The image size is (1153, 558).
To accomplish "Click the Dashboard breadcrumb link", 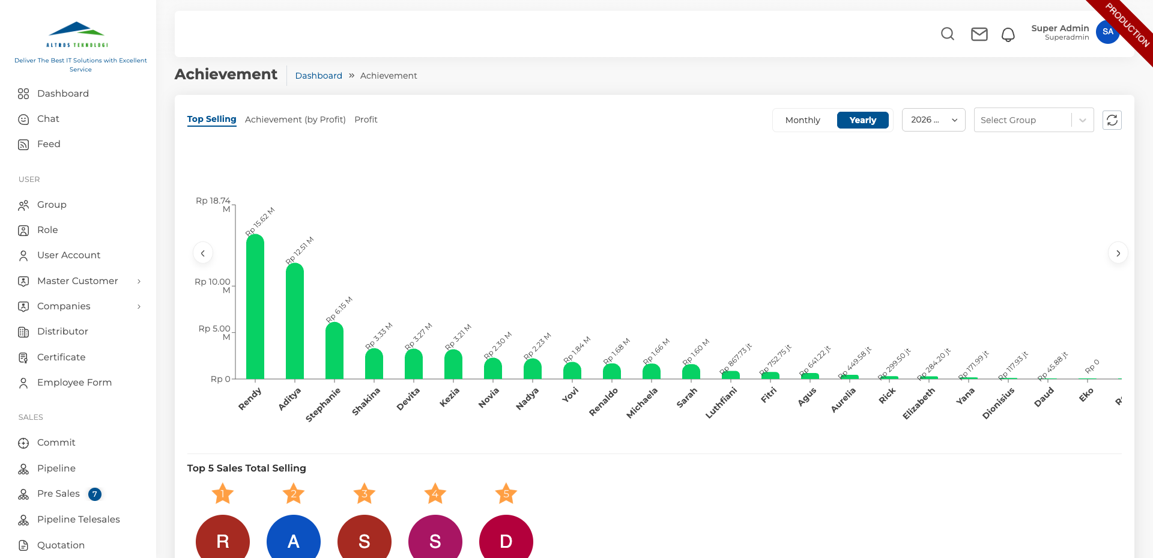I will pos(318,76).
